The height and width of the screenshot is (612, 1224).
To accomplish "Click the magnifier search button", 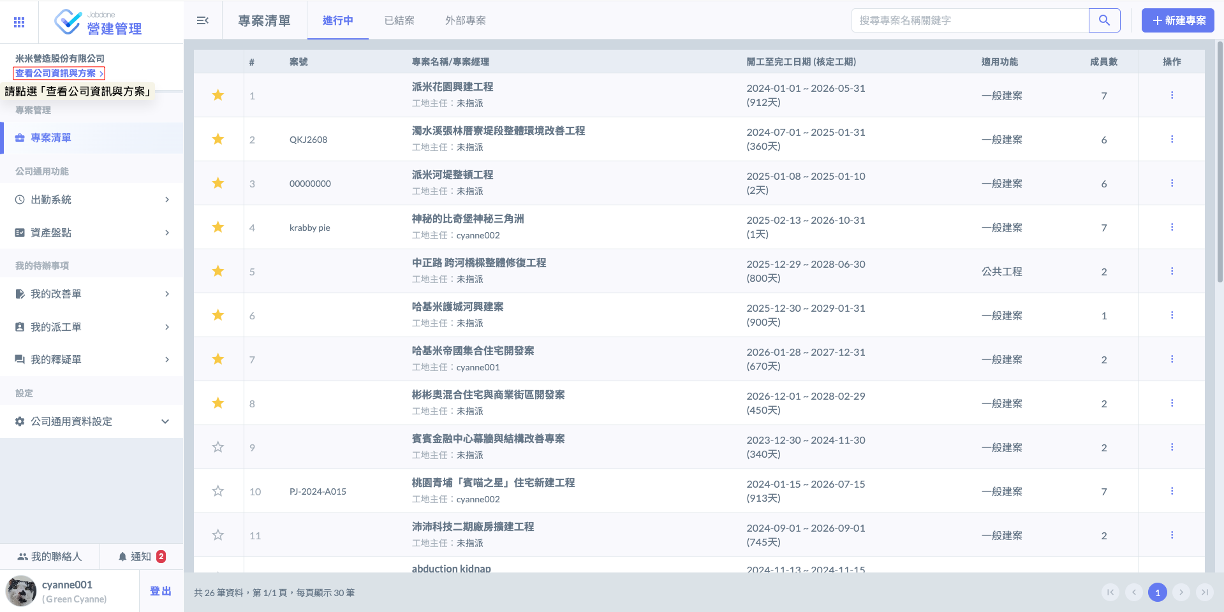I will (x=1104, y=20).
